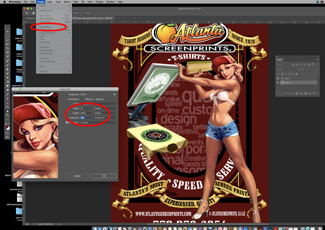Choose Image Rotation in Image menu
The width and height of the screenshot is (325, 230).
[x=54, y=33]
